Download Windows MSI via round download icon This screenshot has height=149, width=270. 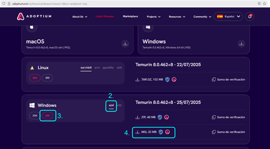[x=241, y=44]
